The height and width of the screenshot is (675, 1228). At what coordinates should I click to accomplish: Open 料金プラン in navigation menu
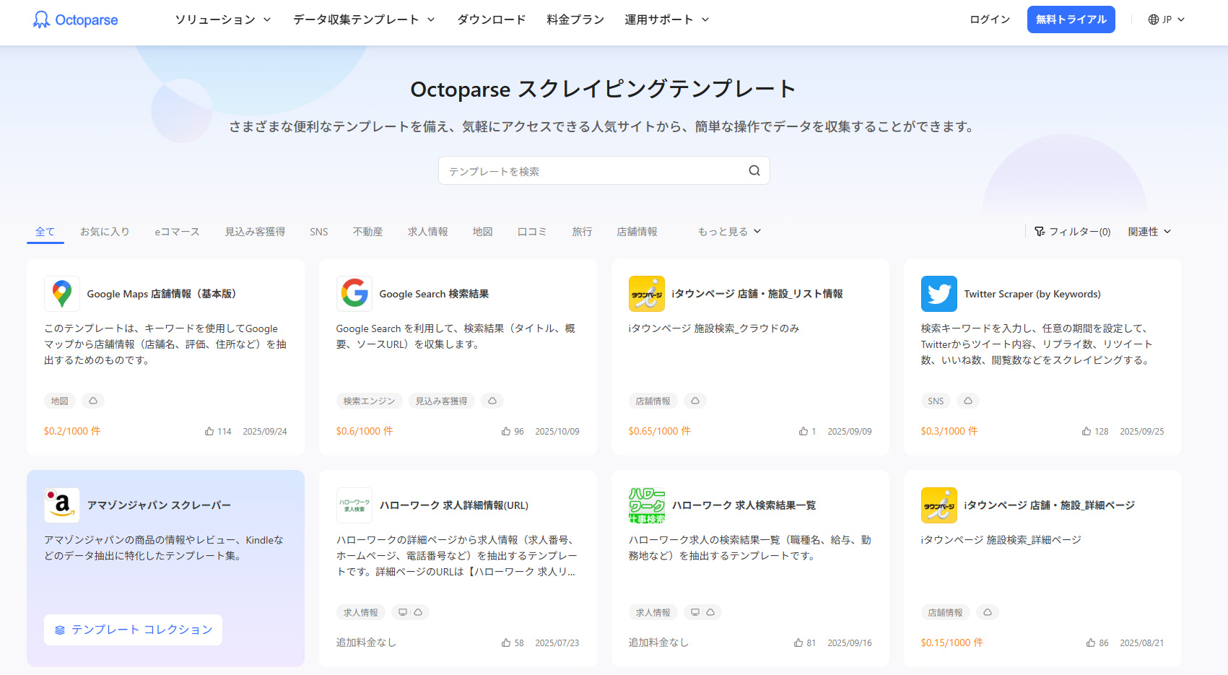tap(575, 19)
